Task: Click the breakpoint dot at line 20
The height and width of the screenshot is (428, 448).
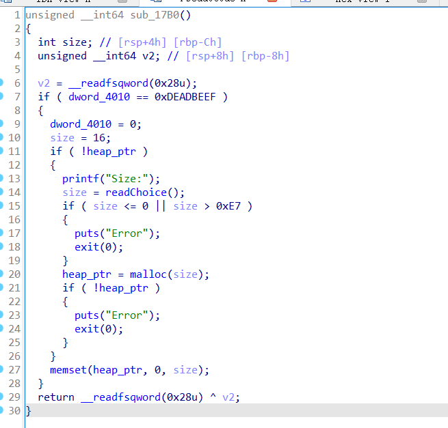Action: tap(3, 274)
